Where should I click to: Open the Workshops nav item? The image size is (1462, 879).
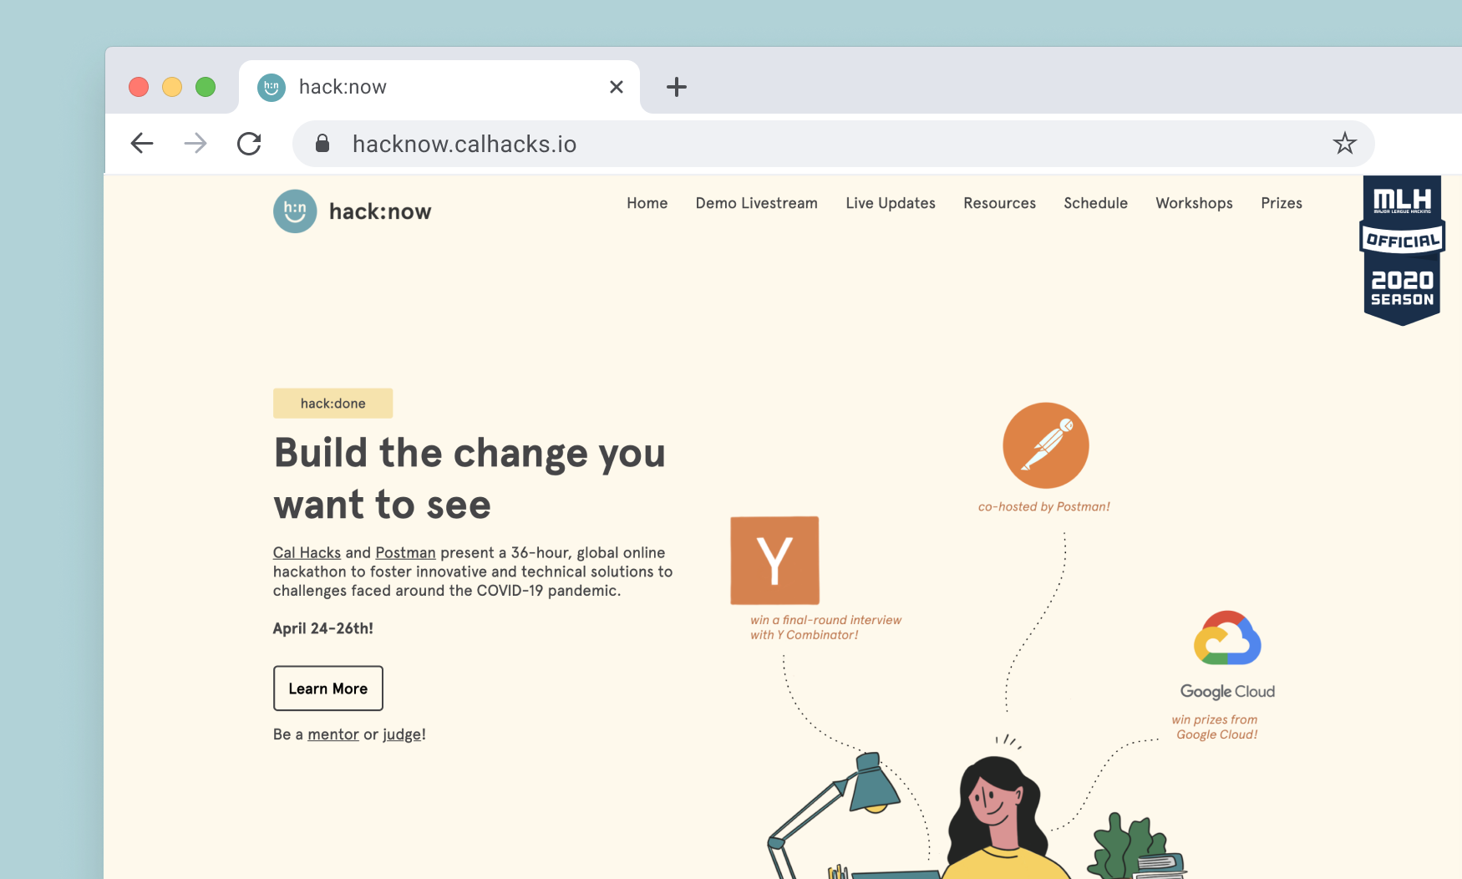1194,203
